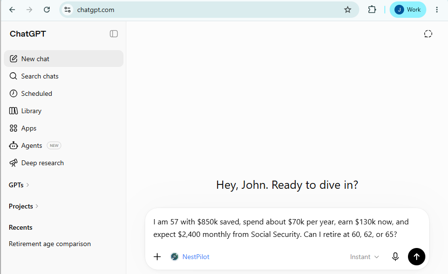The width and height of the screenshot is (448, 274).
Task: Send the message with the up-arrow button
Action: coord(416,257)
